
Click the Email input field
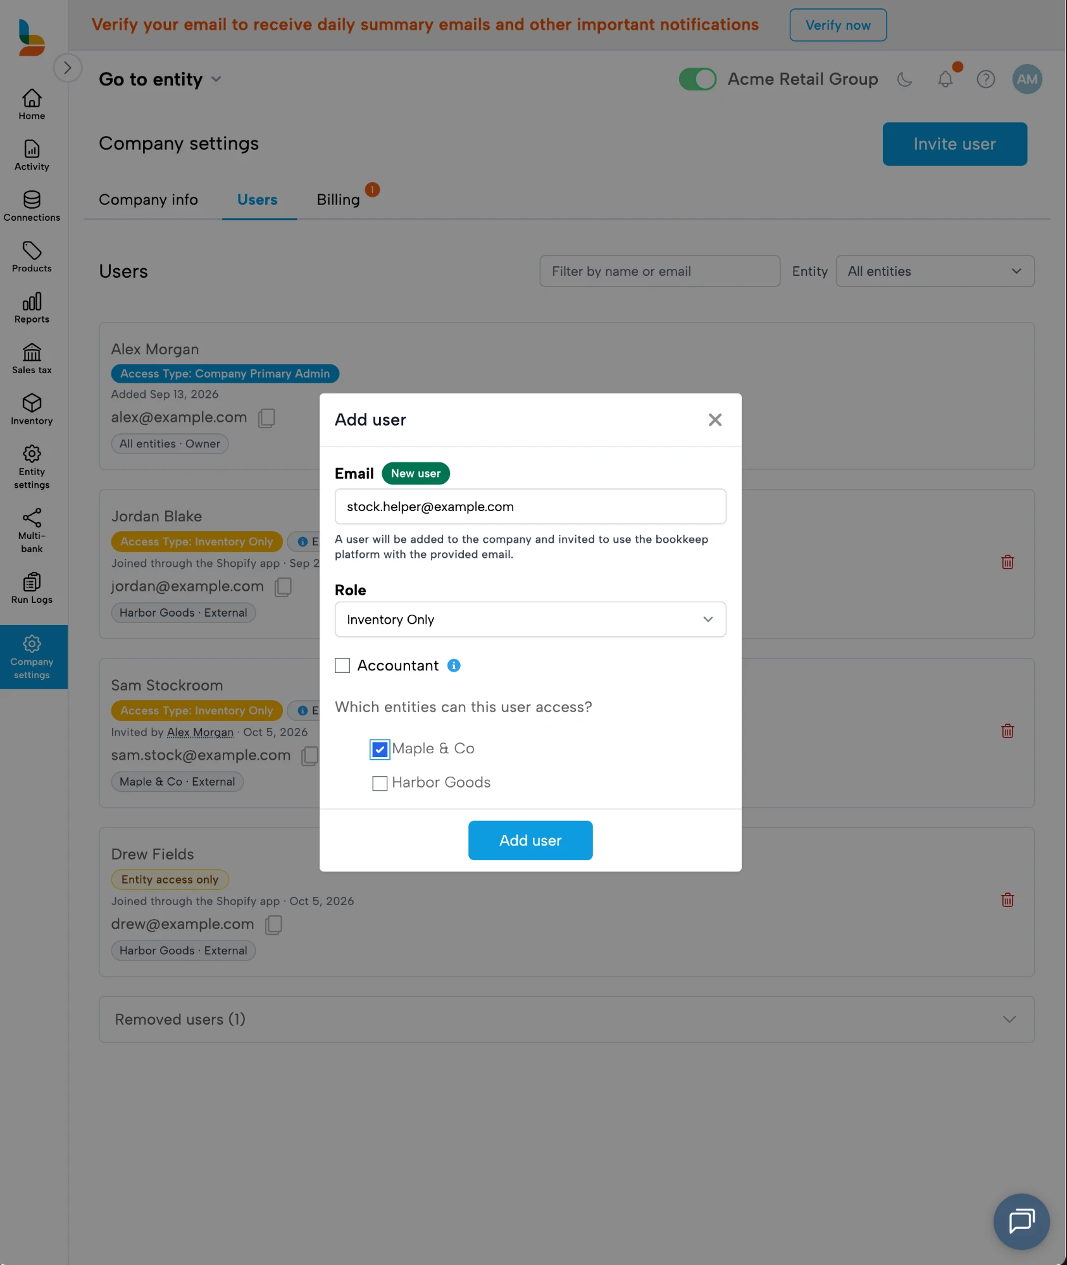tap(530, 507)
